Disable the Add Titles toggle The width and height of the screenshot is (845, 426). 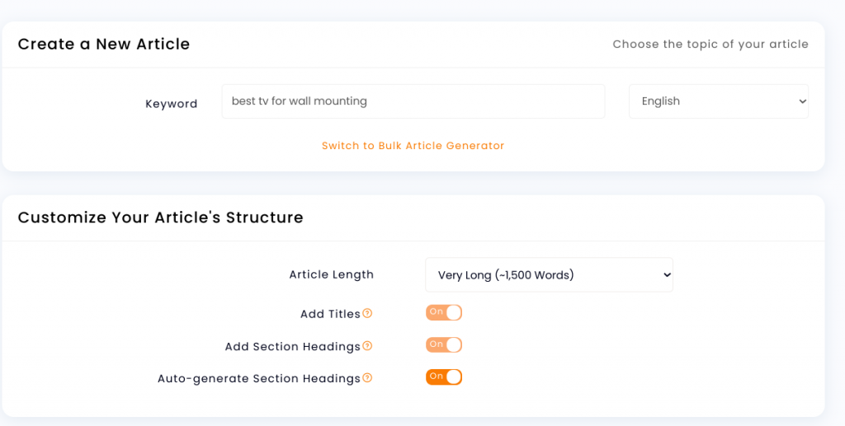444,312
